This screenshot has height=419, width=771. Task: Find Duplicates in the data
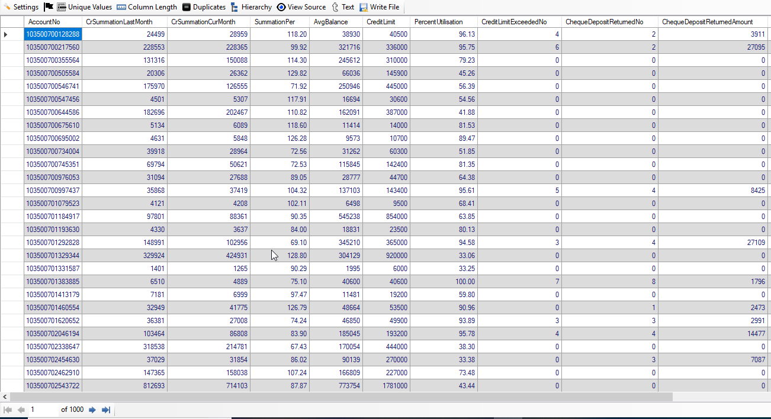point(204,7)
